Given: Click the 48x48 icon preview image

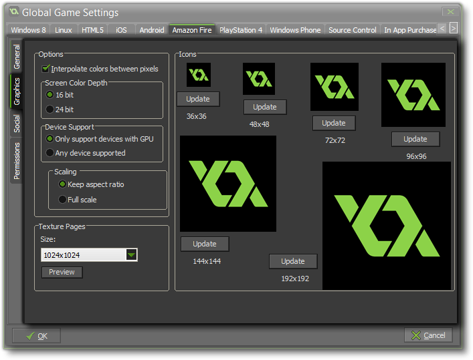Looking at the screenshot, I should (258, 79).
